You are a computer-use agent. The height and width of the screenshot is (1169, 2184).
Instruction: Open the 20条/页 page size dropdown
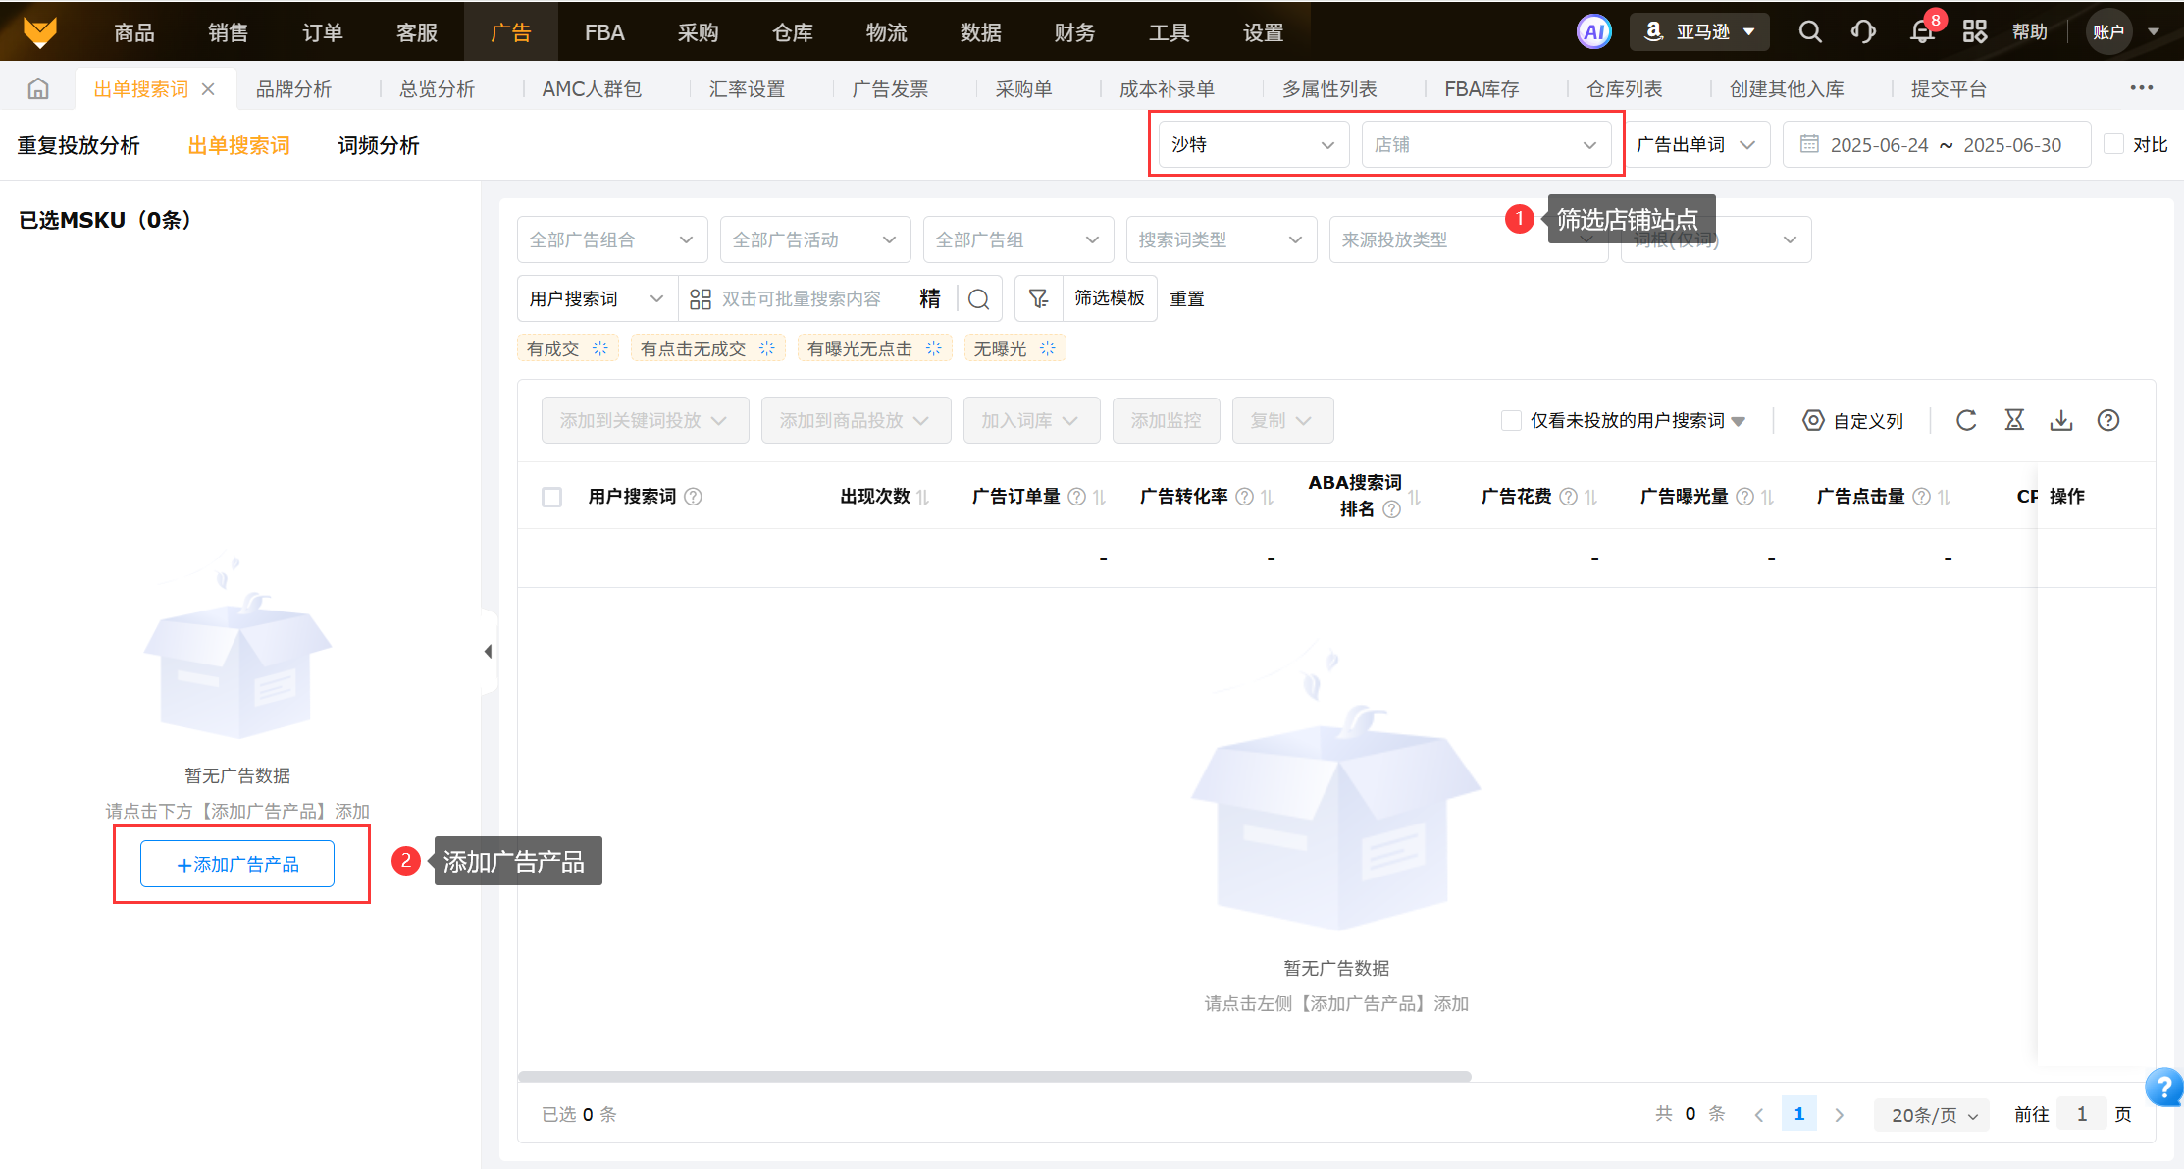tap(1932, 1115)
